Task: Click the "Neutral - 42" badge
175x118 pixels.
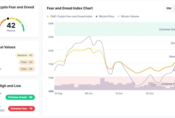Action: pos(25,55)
